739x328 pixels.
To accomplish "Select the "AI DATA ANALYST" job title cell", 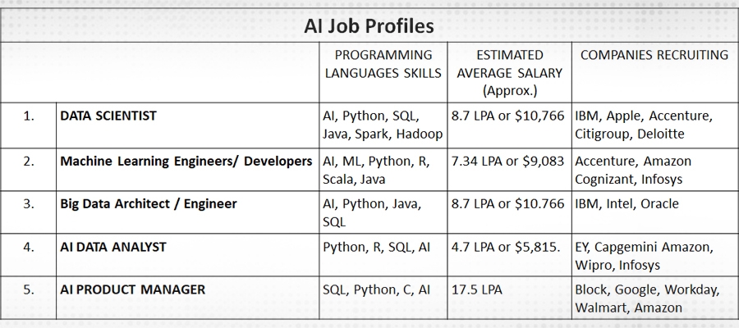I will tap(114, 246).
